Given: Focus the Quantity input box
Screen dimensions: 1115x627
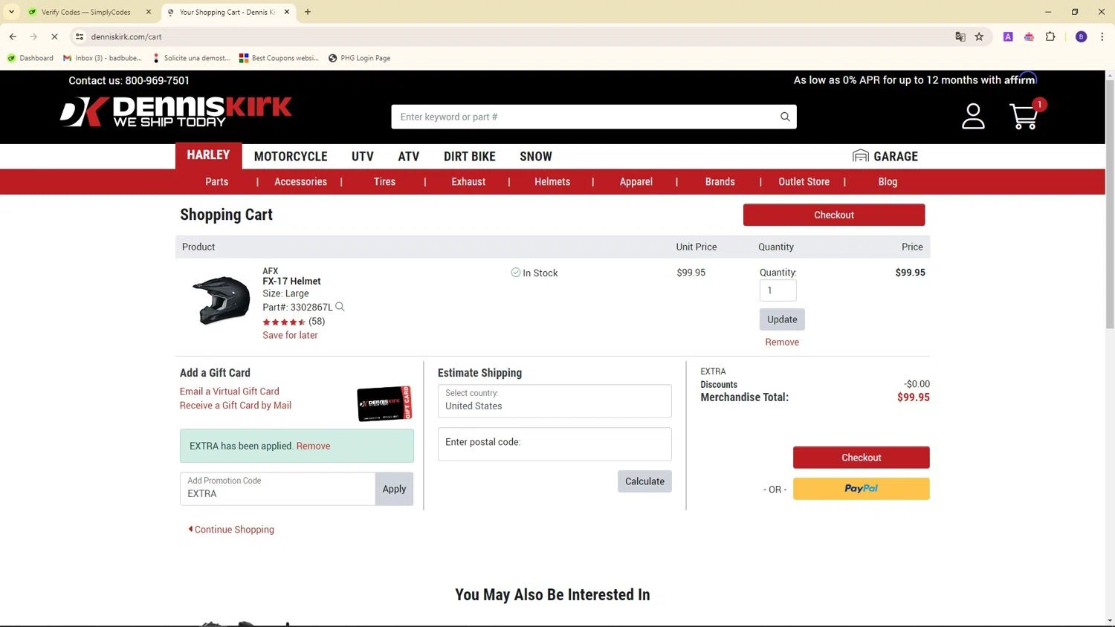Looking at the screenshot, I should [x=778, y=290].
